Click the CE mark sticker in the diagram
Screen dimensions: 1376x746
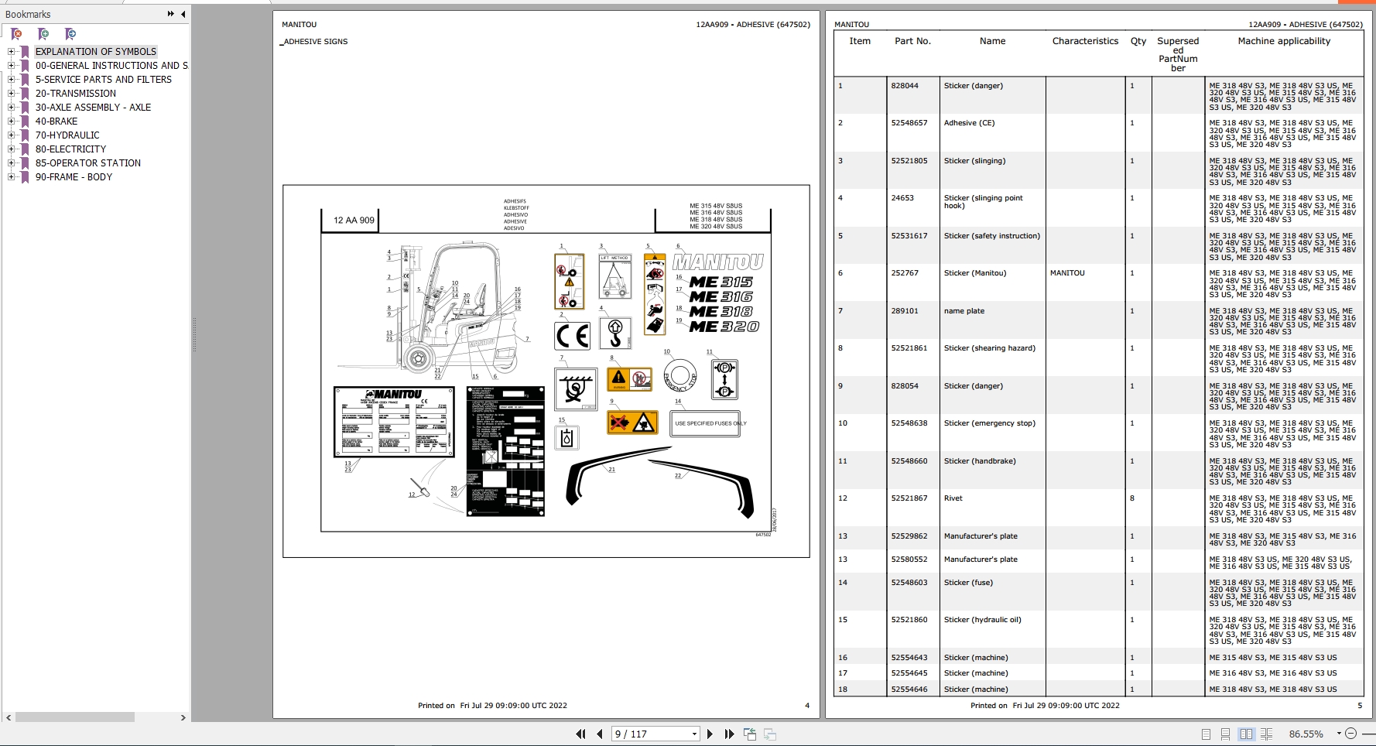573,336
